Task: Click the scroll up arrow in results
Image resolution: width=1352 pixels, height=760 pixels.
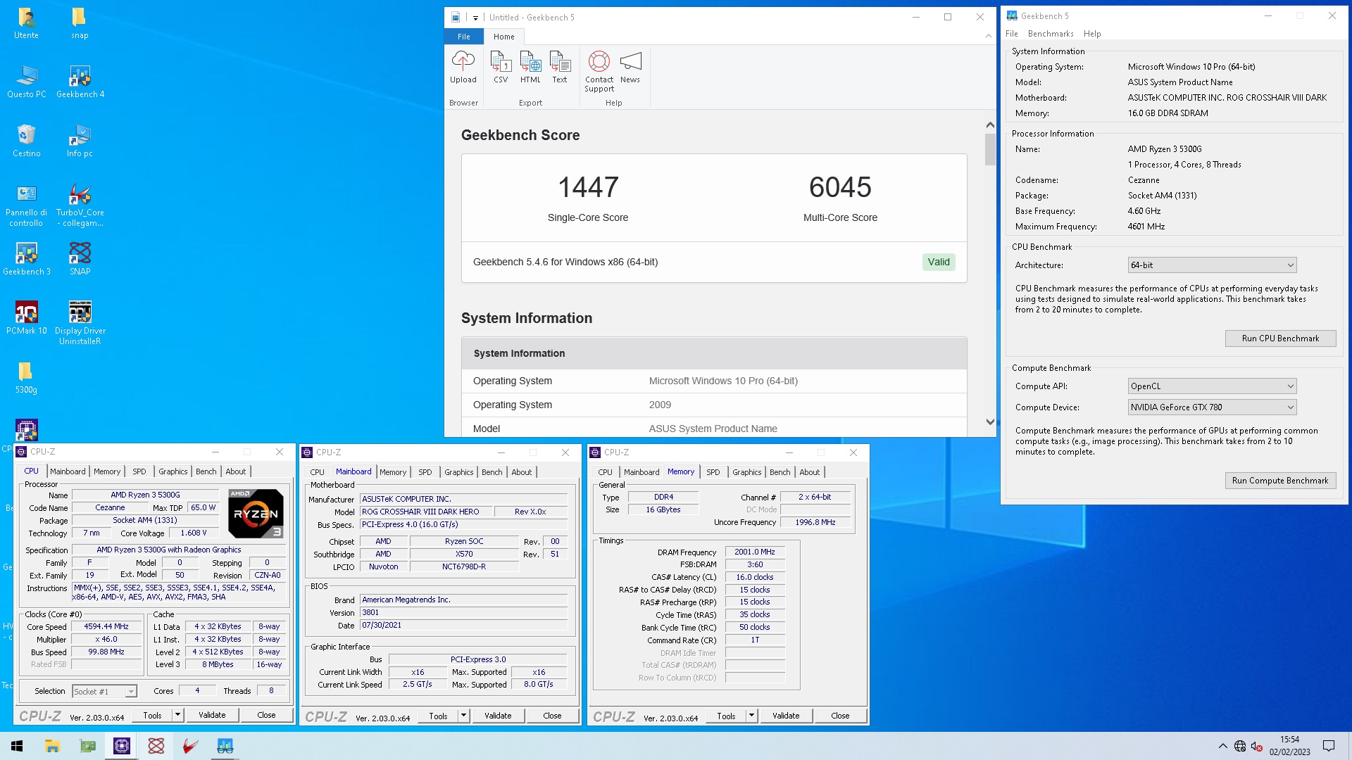Action: point(990,125)
